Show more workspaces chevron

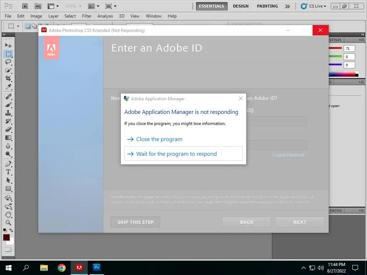tap(287, 6)
